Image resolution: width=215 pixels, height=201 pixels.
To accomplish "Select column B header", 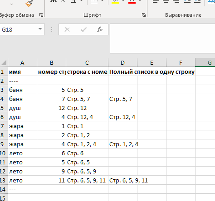I will tap(52, 62).
